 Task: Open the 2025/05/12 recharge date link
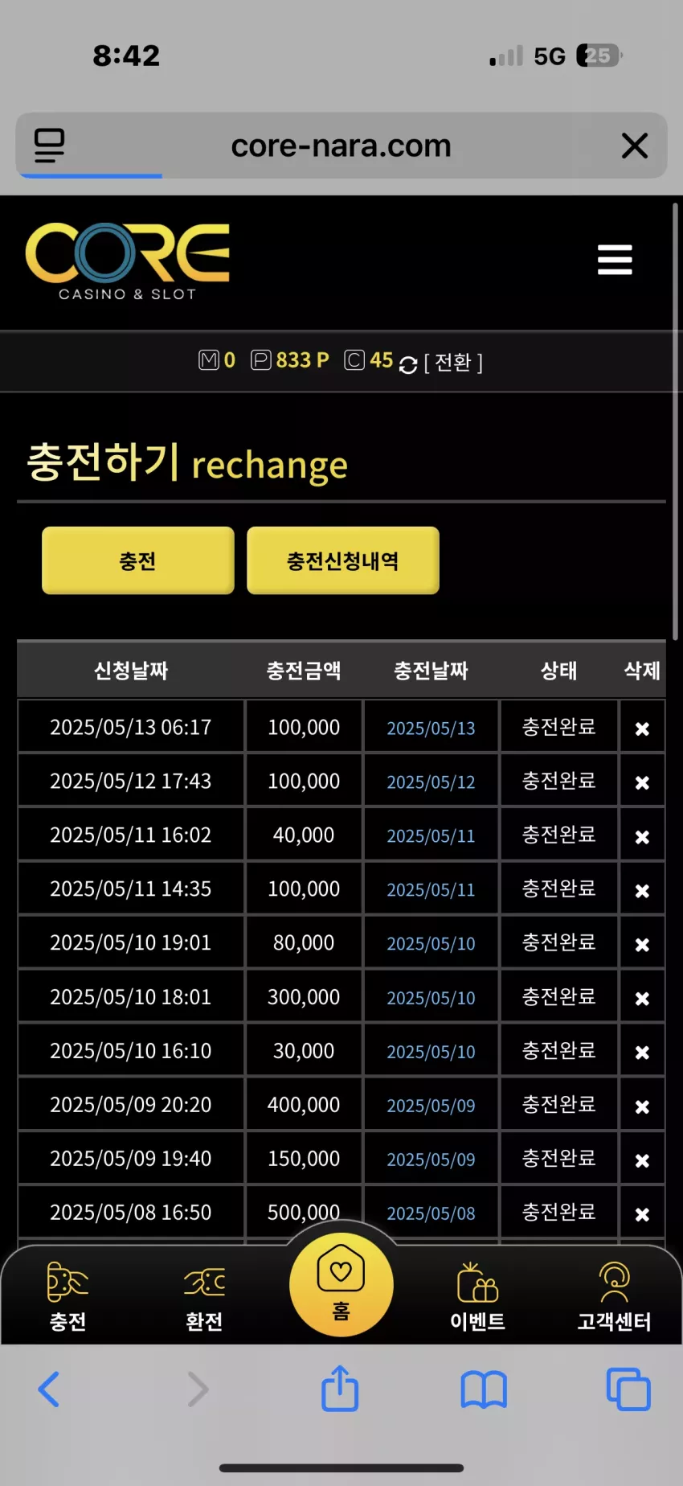(431, 782)
